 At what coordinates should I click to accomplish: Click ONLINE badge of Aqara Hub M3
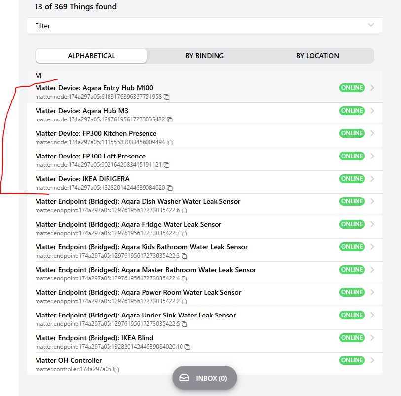pos(352,111)
